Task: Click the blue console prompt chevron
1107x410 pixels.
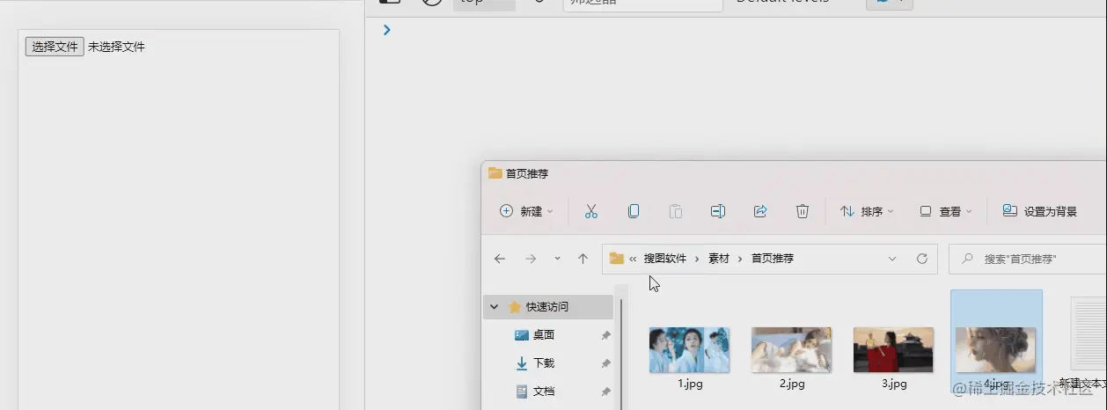Action: coord(387,30)
